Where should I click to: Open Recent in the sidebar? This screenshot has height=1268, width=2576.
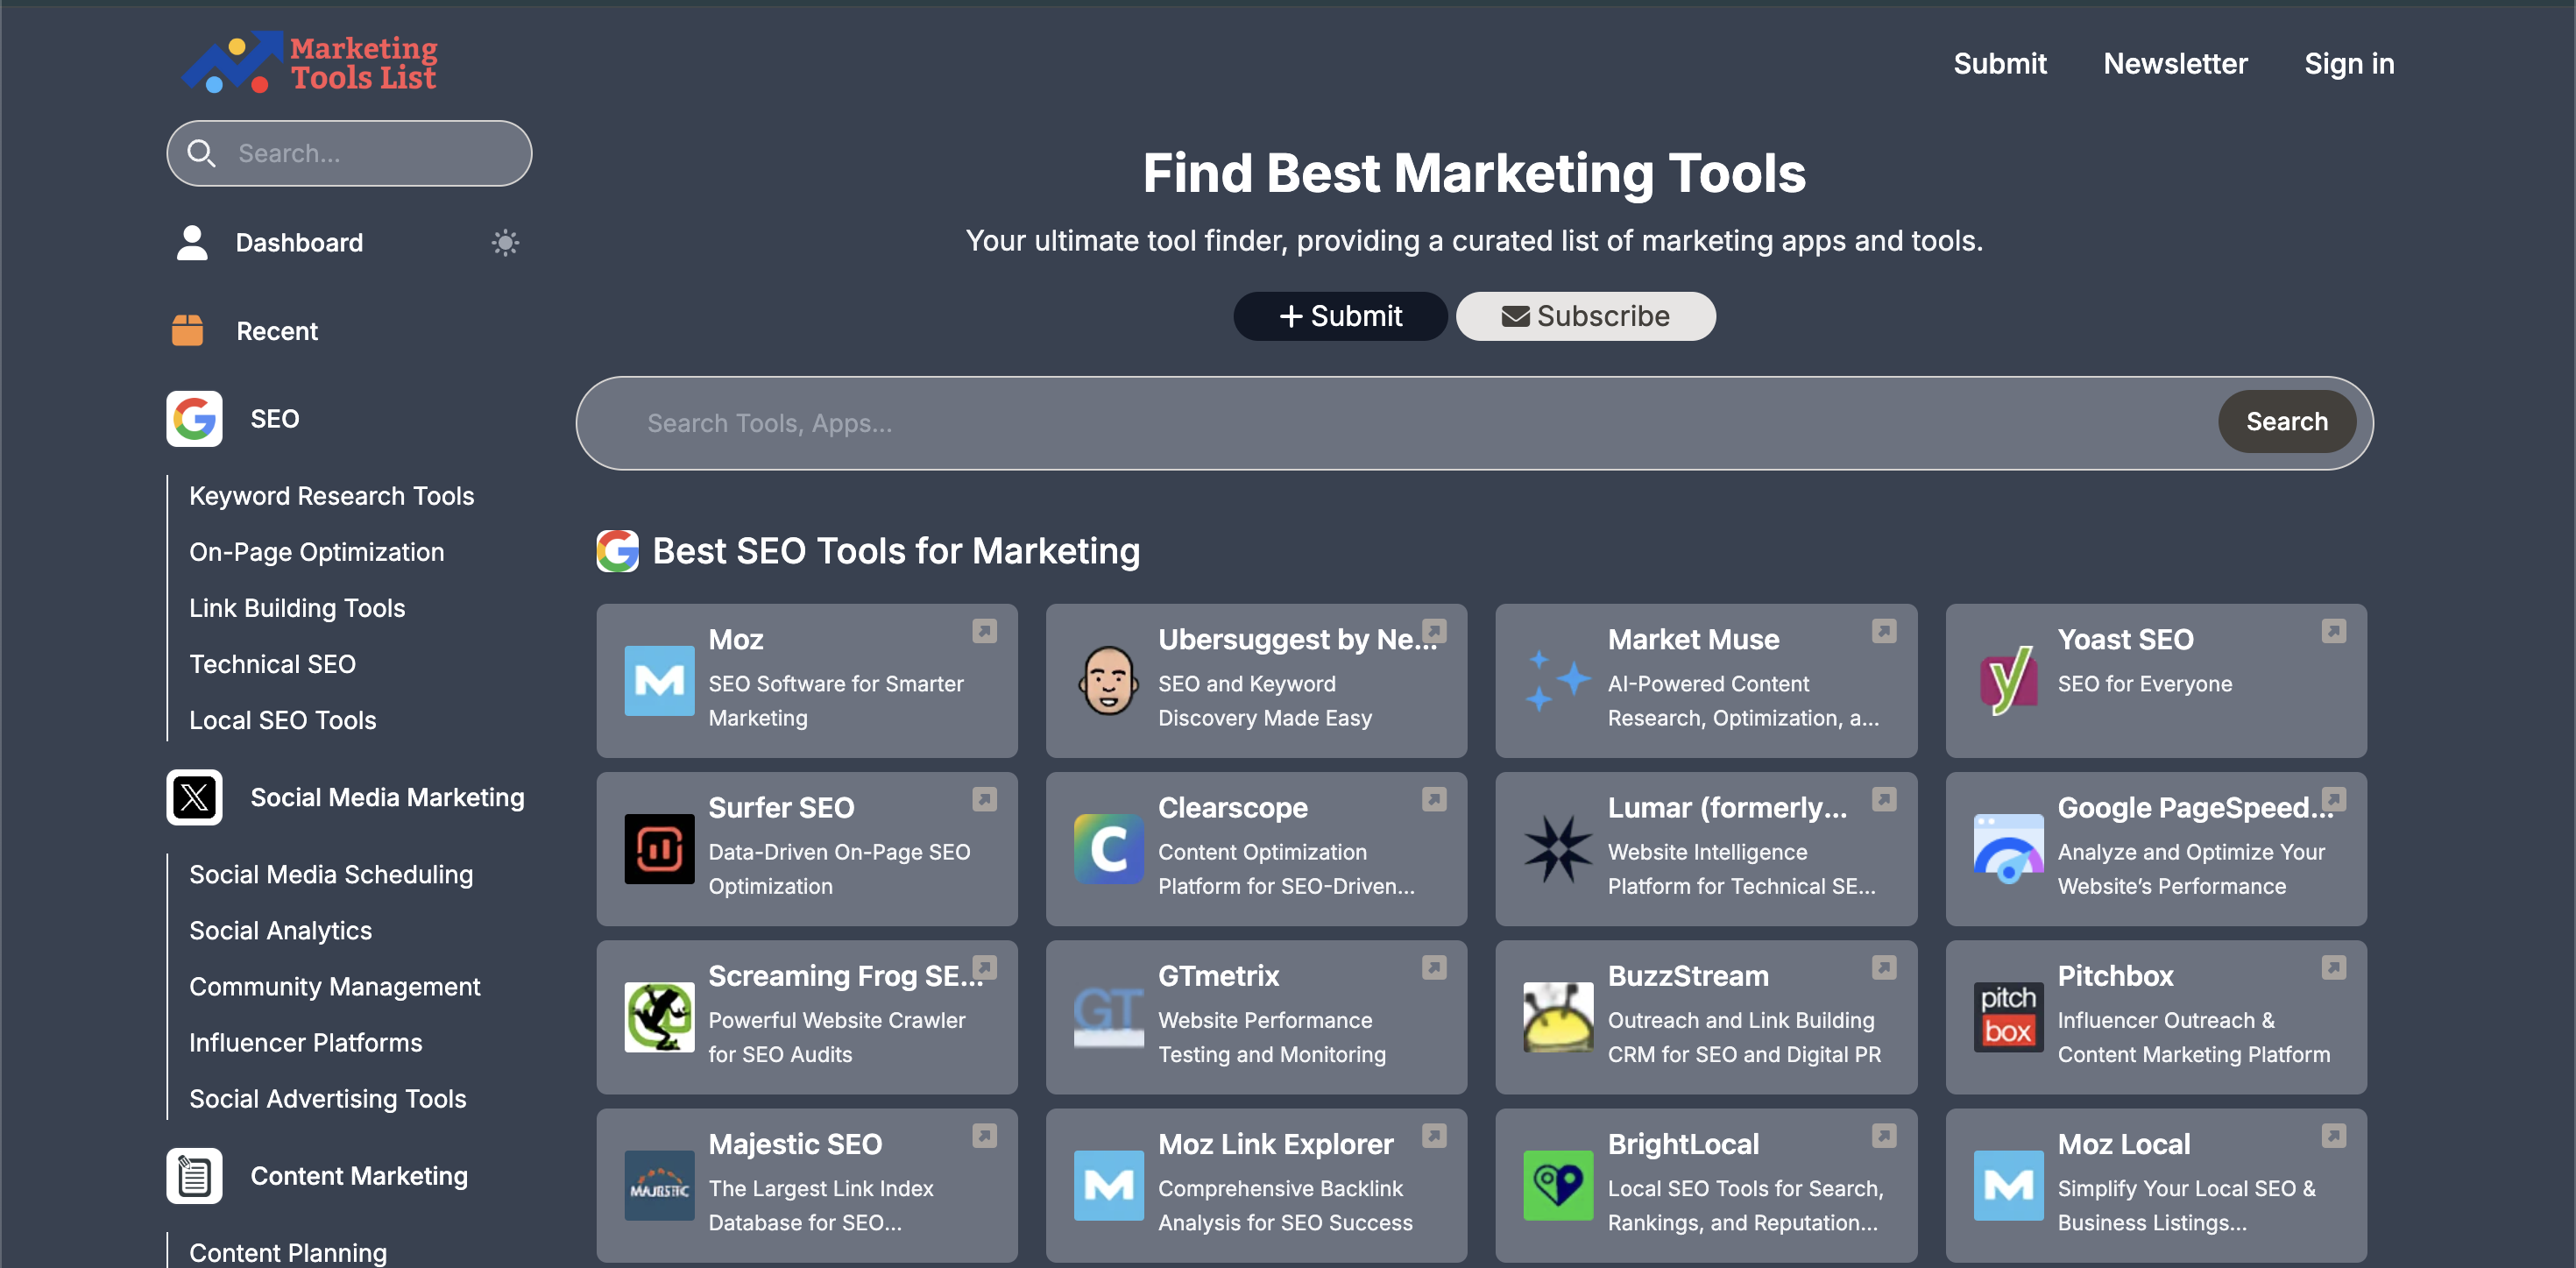click(x=277, y=331)
